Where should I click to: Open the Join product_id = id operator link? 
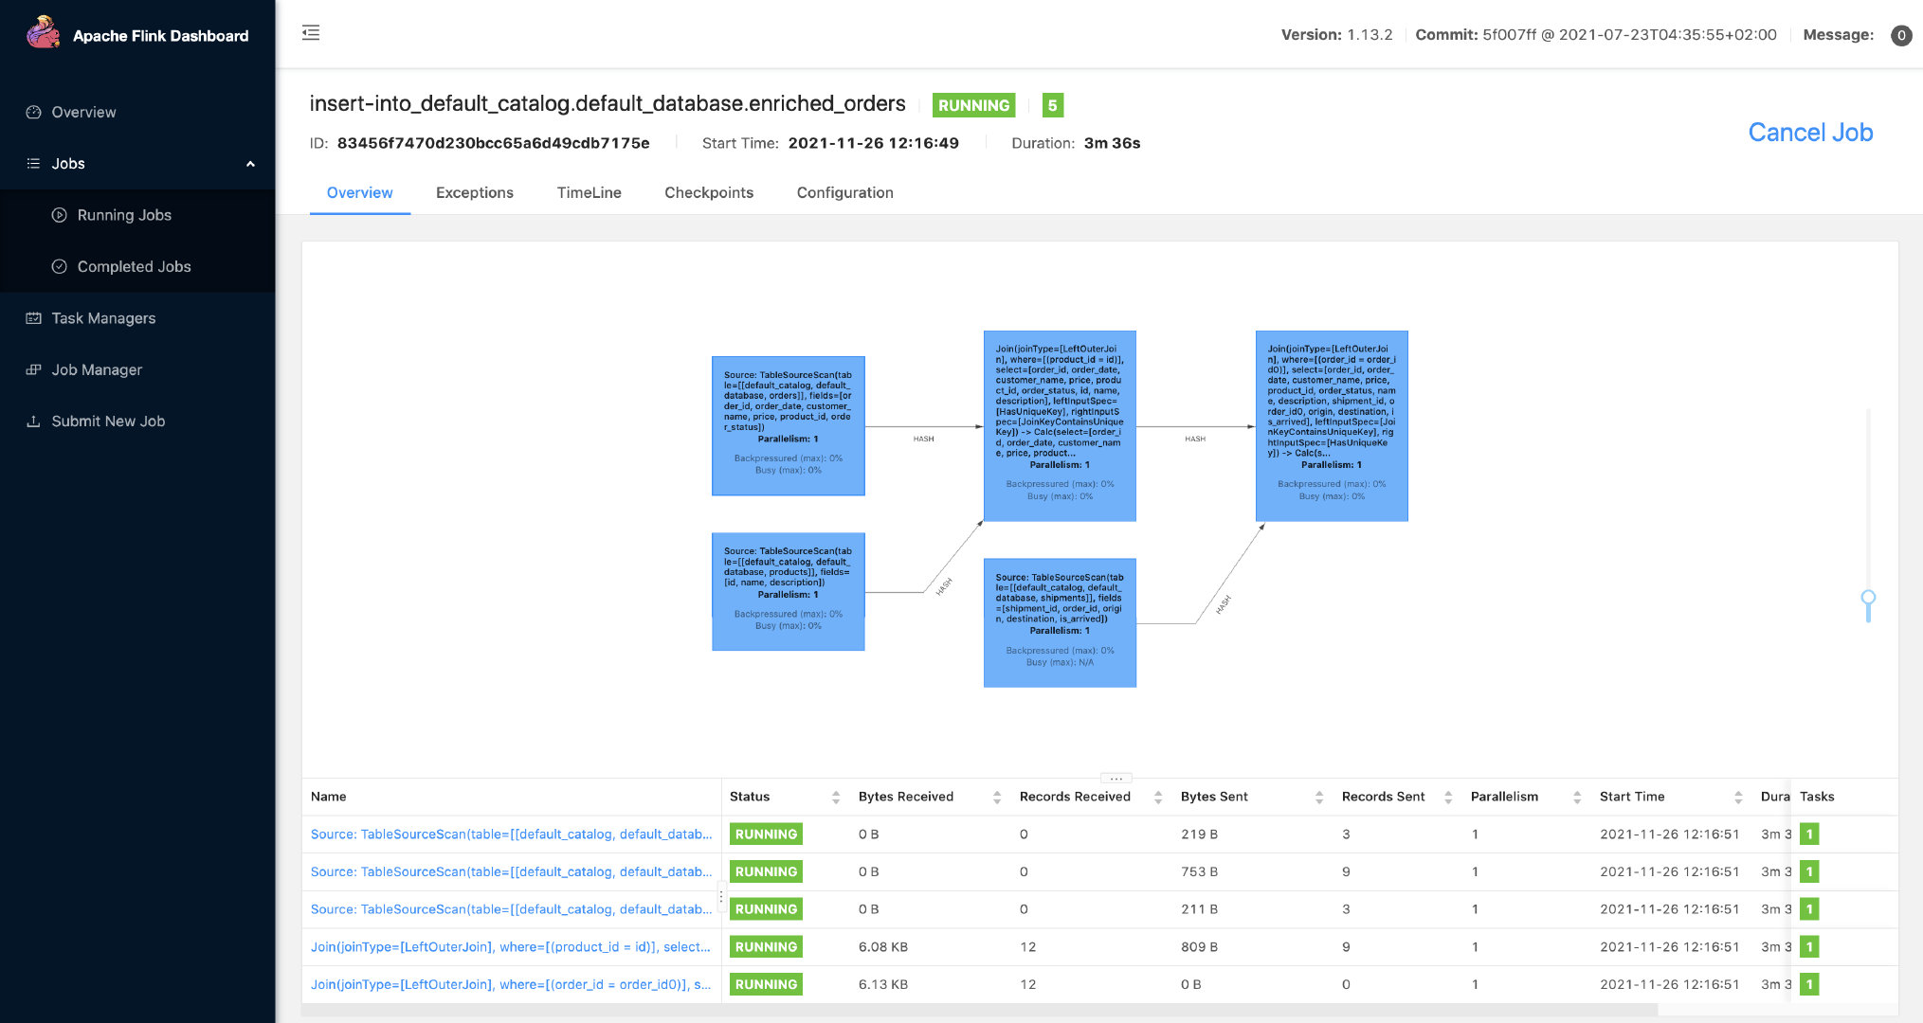[510, 947]
